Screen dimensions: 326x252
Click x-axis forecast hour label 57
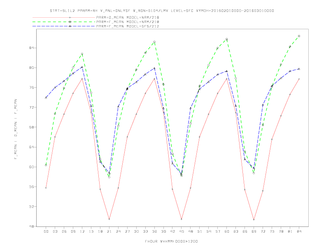point(218,231)
